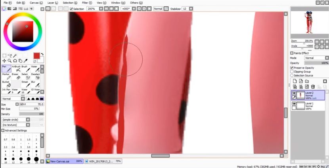Select brush size 20 preset
329x168 pixels.
(36, 159)
